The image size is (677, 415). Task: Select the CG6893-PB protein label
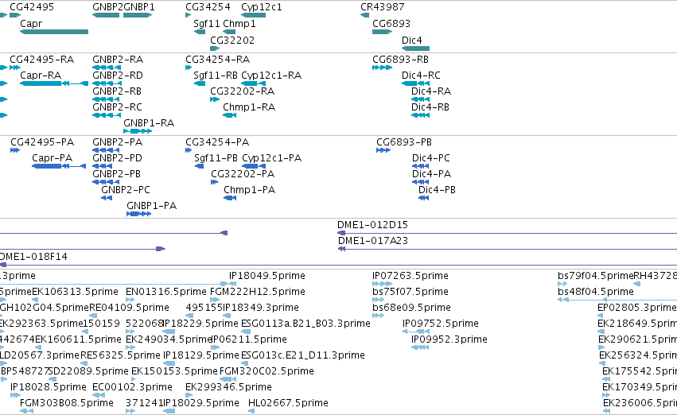point(404,142)
